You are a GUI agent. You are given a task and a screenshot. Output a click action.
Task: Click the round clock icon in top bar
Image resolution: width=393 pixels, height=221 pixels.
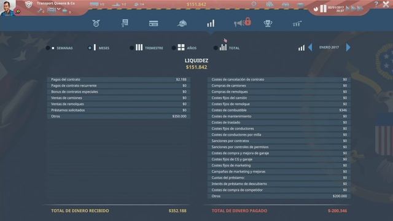[254, 4]
